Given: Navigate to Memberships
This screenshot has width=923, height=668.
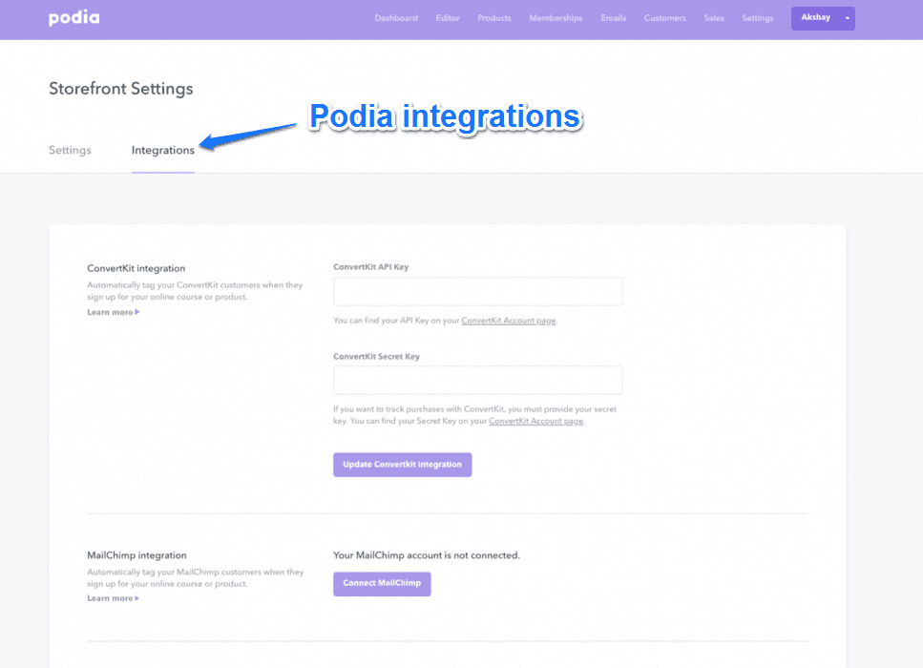Looking at the screenshot, I should (x=556, y=18).
